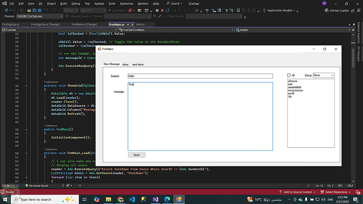Open the sent items tab
The height and width of the screenshot is (204, 363).
[x=138, y=64]
